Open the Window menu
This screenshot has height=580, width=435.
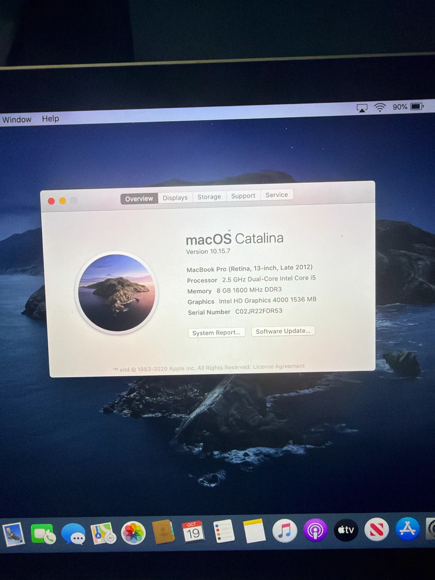[x=17, y=120]
